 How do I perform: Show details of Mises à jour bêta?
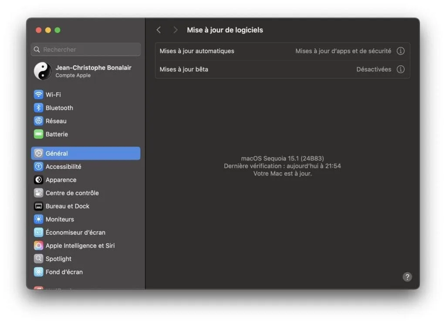400,69
